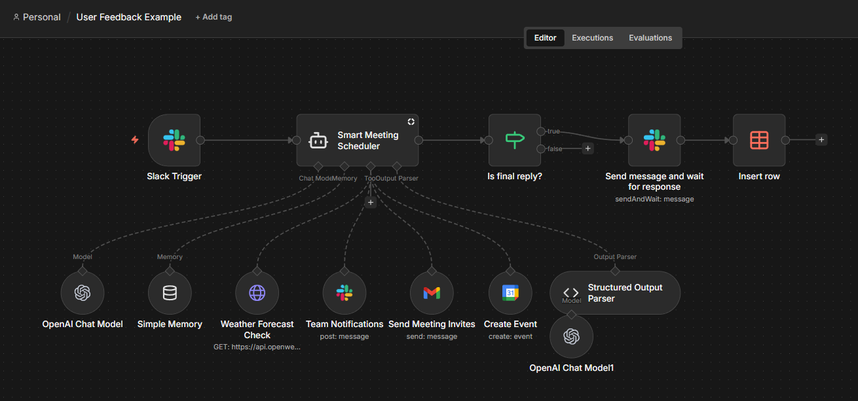The width and height of the screenshot is (858, 401).
Task: Click the refresh icon on Smart Meeting Scheduler
Action: pyautogui.click(x=411, y=121)
